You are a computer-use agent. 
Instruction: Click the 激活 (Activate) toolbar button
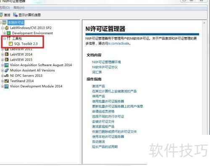click(x=5, y=15)
